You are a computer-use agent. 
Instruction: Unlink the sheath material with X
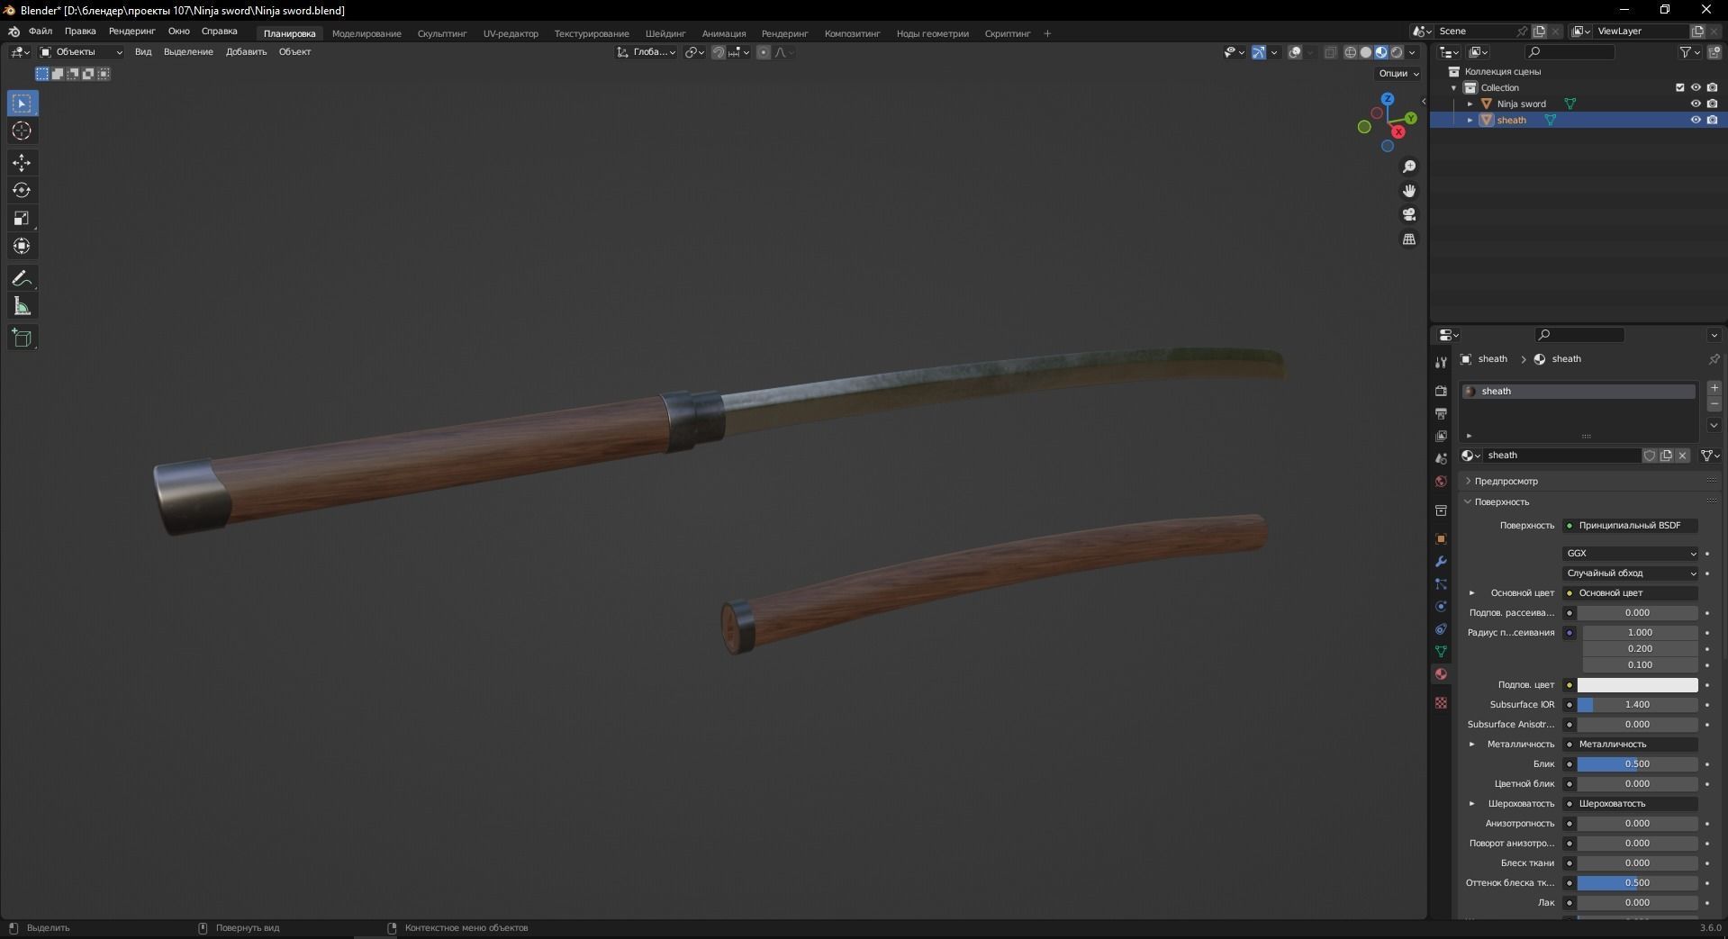pos(1682,456)
